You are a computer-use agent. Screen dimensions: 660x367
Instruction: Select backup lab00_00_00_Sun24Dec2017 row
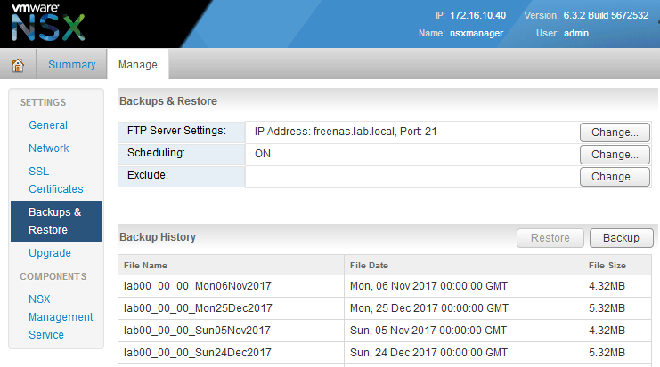(x=198, y=354)
